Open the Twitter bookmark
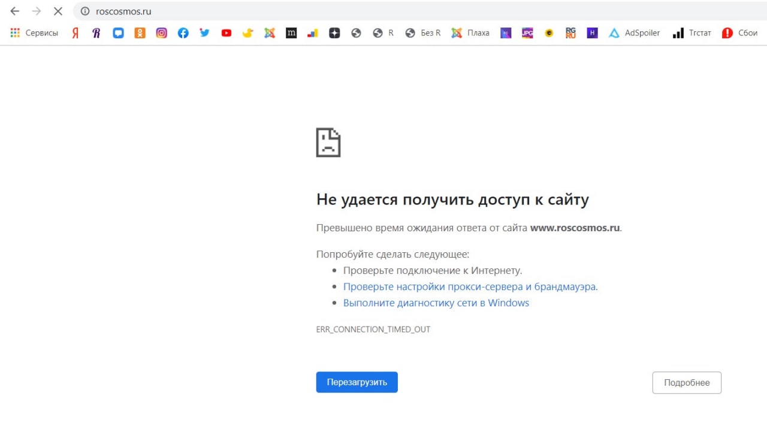Viewport: 767px width, 423px height. 205,33
